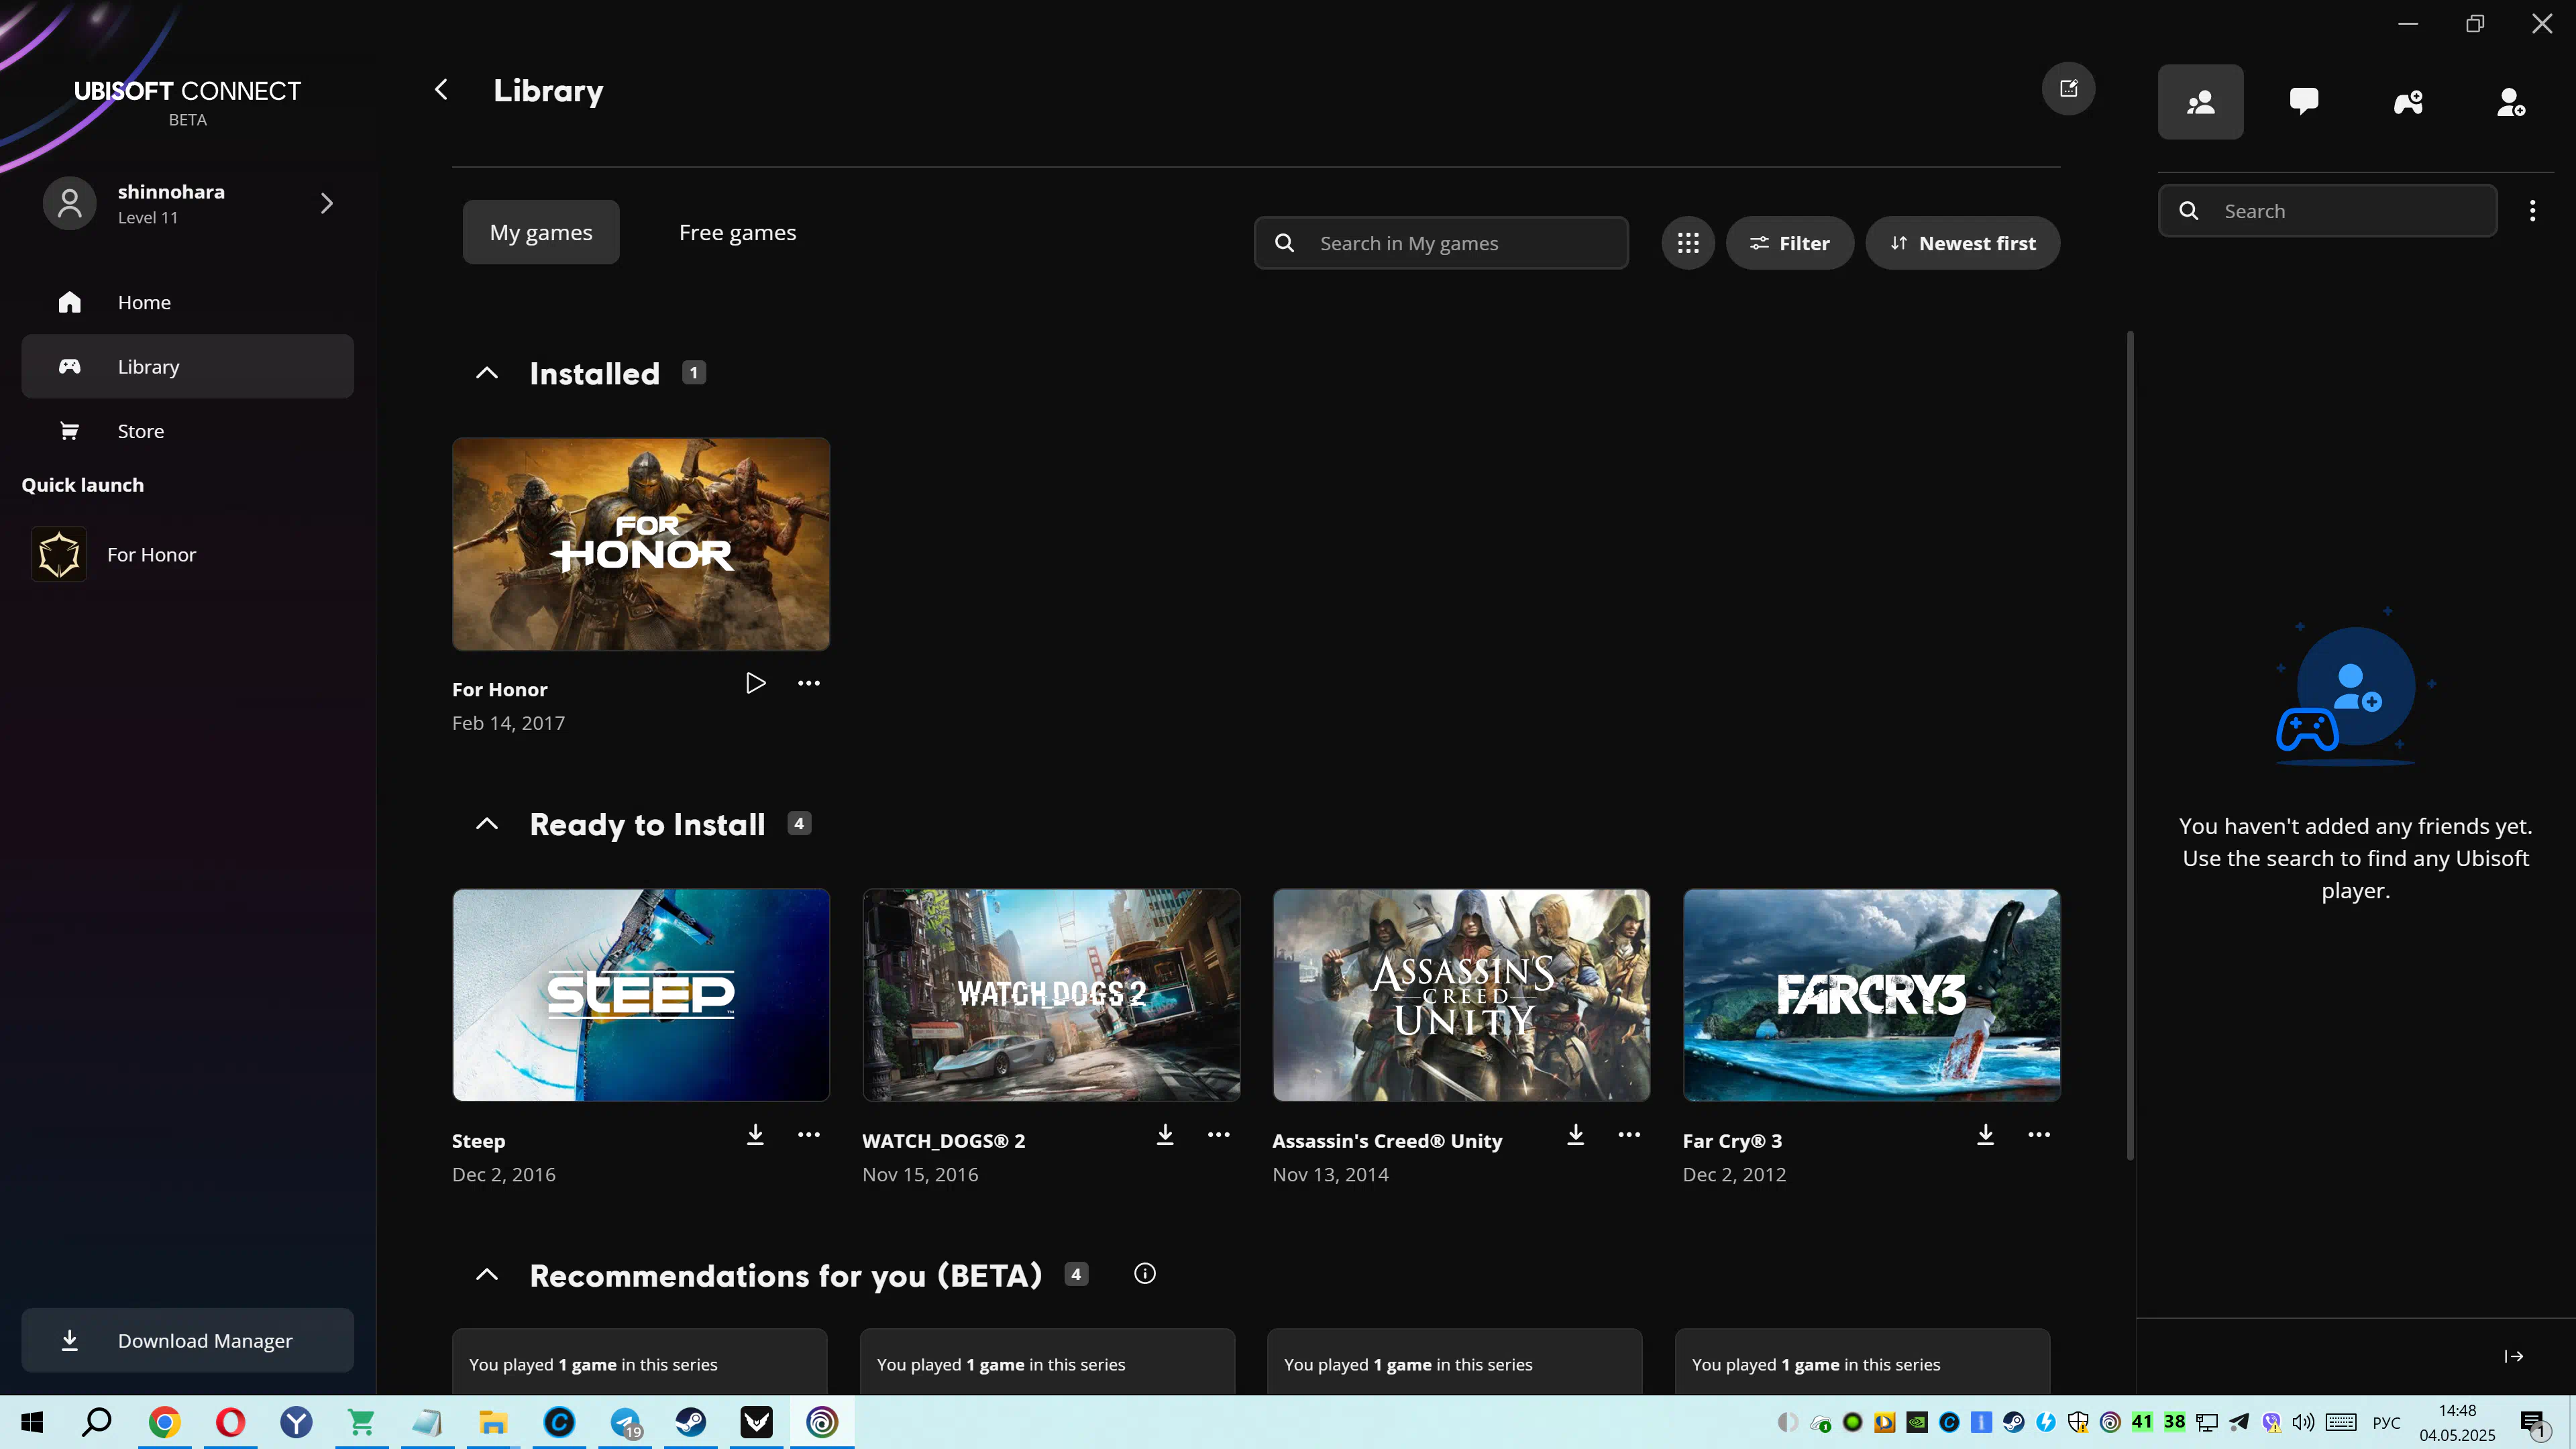Open the feedback note icon beside Library header
Image resolution: width=2576 pixels, height=1449 pixels.
[x=2068, y=89]
